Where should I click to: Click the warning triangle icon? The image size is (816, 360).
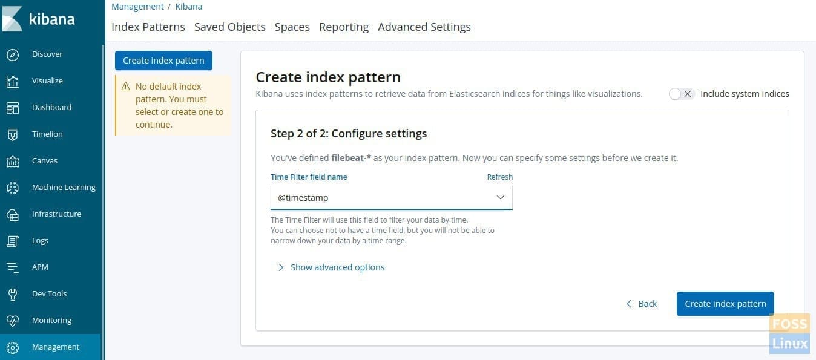(x=126, y=87)
